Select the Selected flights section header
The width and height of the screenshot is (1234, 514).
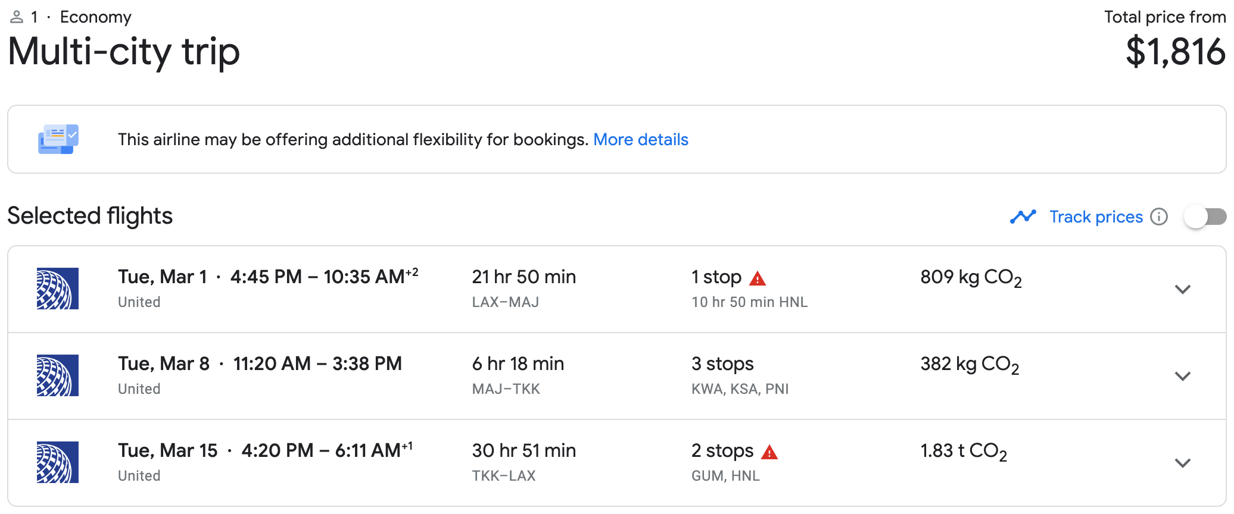pos(89,216)
